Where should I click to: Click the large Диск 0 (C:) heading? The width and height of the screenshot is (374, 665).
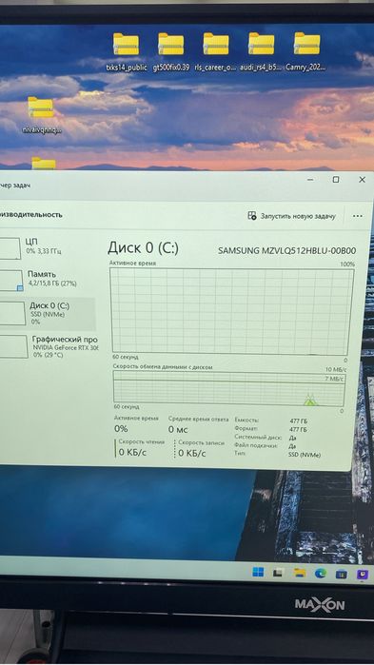point(143,248)
